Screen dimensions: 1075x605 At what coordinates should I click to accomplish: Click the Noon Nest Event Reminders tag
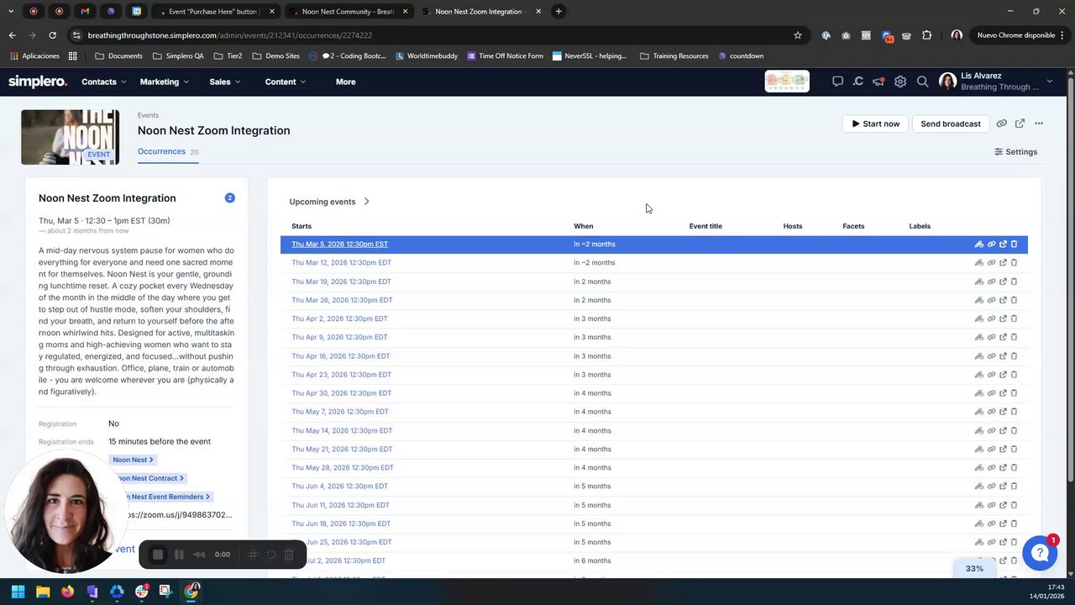pos(163,497)
